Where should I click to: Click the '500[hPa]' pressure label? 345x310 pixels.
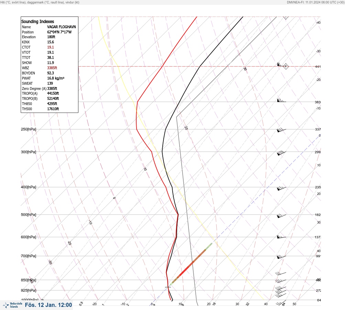pyautogui.click(x=29, y=215)
